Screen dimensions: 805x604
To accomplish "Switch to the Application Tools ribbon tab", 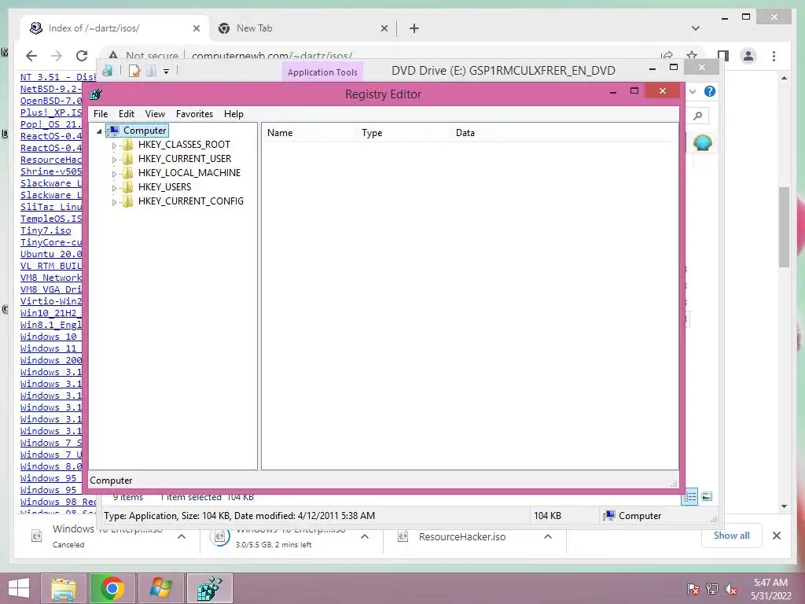I will point(322,72).
